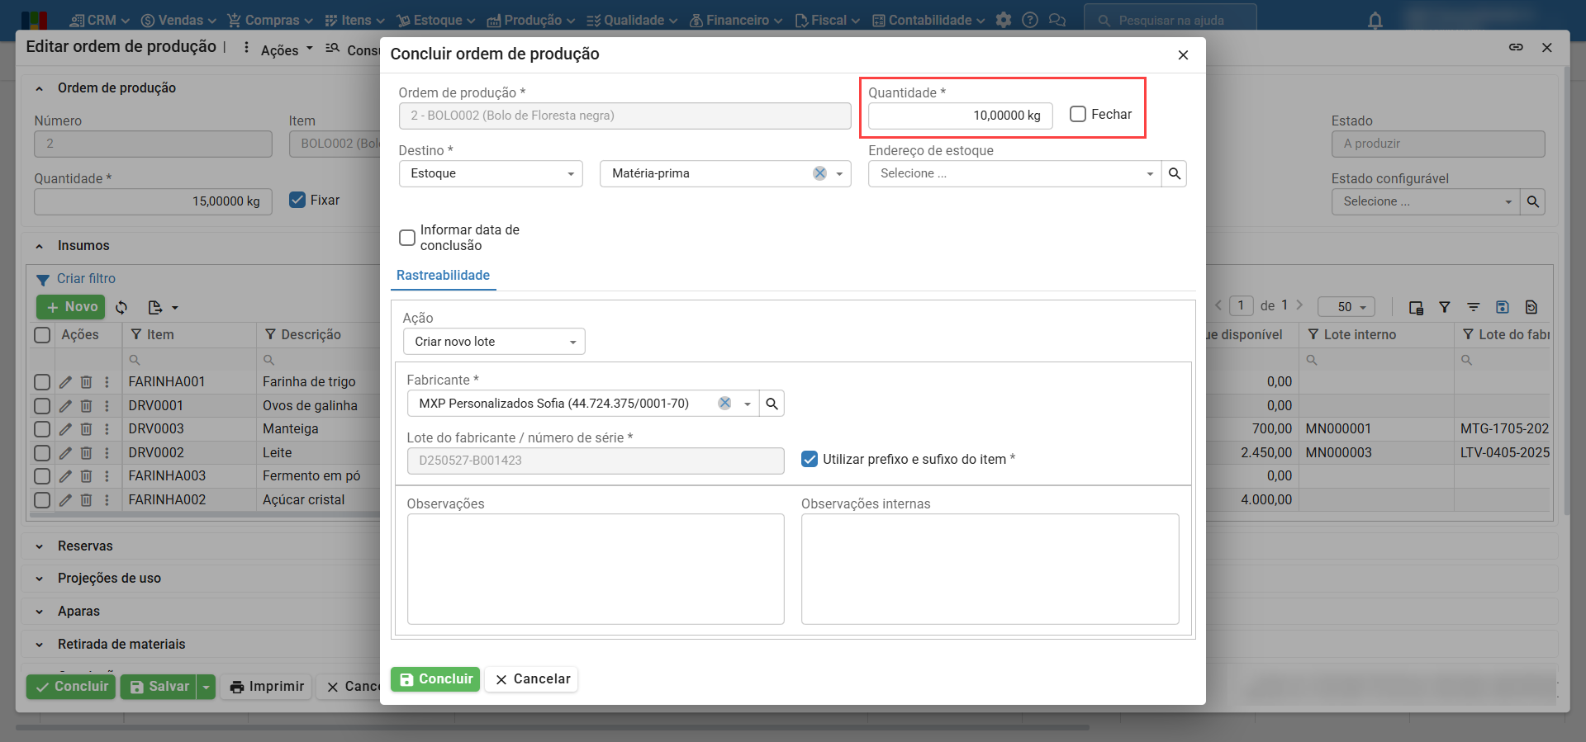Edit the DRV0002 row
The image size is (1586, 742).
(65, 453)
